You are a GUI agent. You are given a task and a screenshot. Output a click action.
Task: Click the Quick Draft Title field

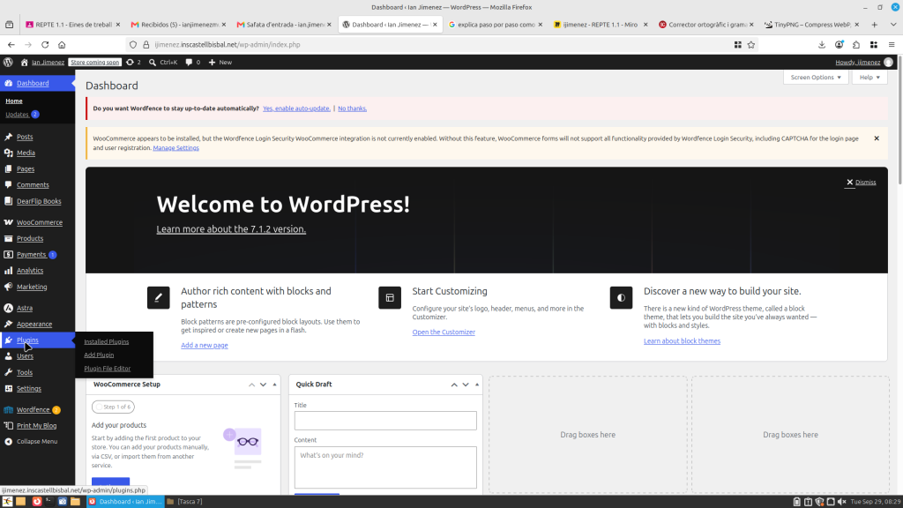tap(385, 421)
